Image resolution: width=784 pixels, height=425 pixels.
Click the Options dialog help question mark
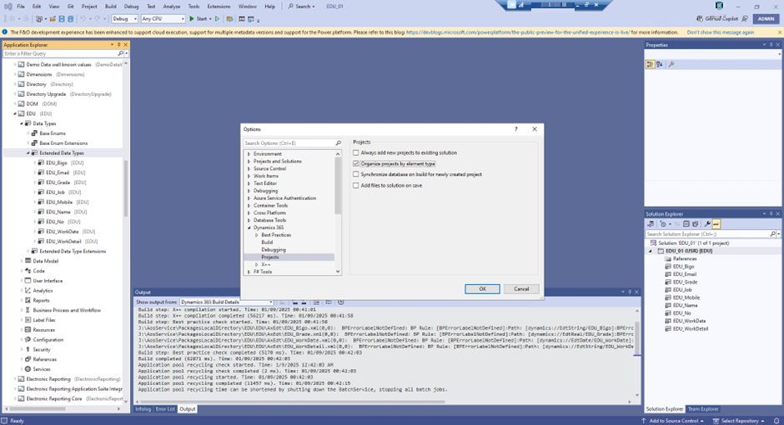click(516, 129)
